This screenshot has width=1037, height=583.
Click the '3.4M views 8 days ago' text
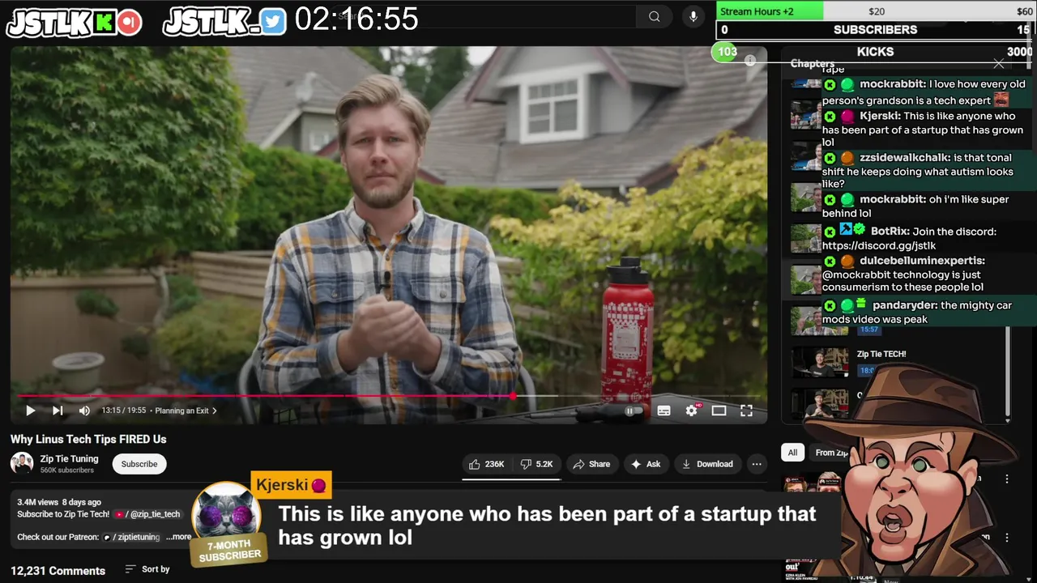[59, 502]
